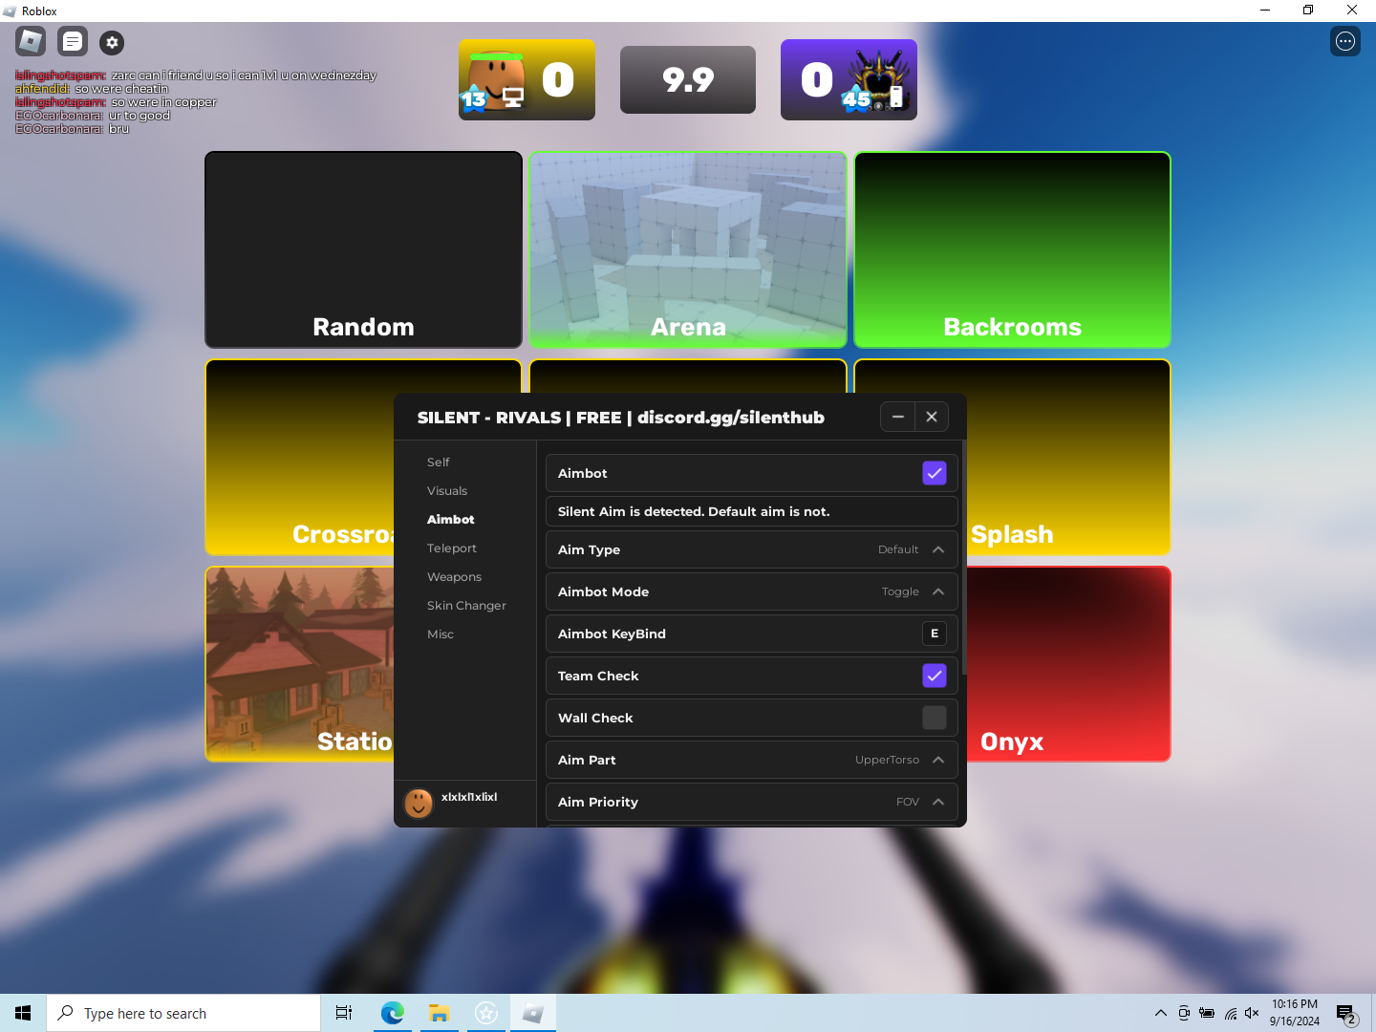Select the Aimbot sidebar tab
1376x1032 pixels.
tap(451, 520)
